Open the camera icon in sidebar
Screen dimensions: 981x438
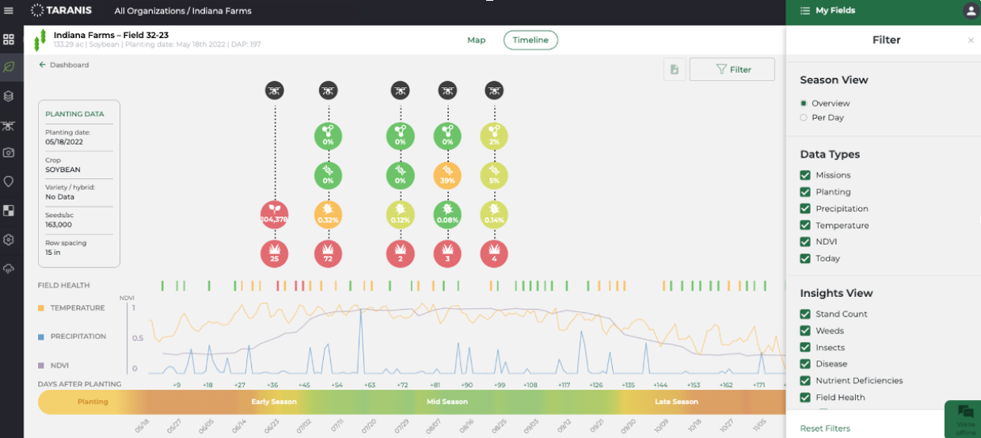[x=9, y=153]
